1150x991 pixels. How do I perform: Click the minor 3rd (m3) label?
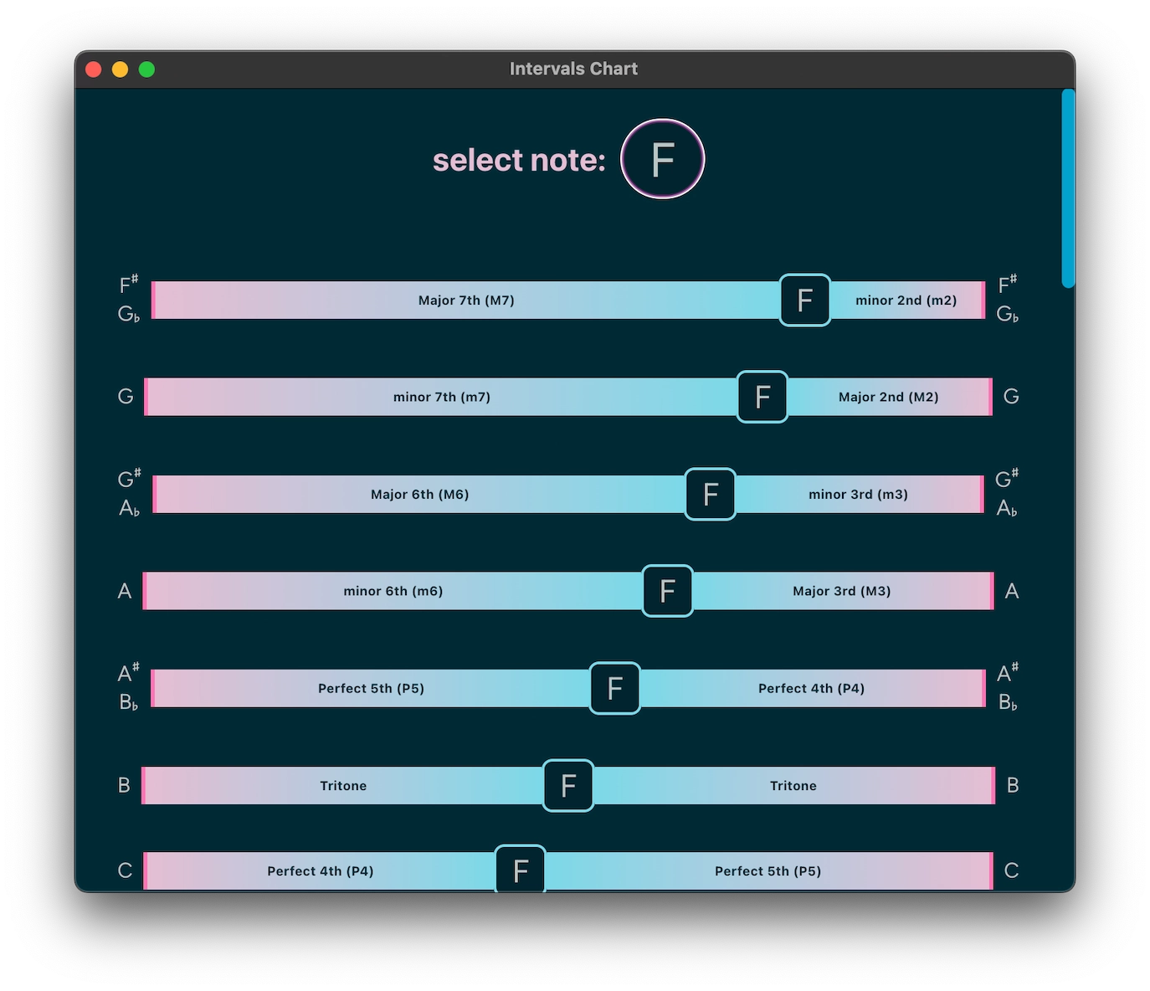pyautogui.click(x=858, y=494)
